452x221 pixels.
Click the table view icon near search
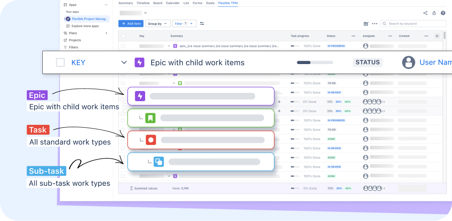coord(366,24)
